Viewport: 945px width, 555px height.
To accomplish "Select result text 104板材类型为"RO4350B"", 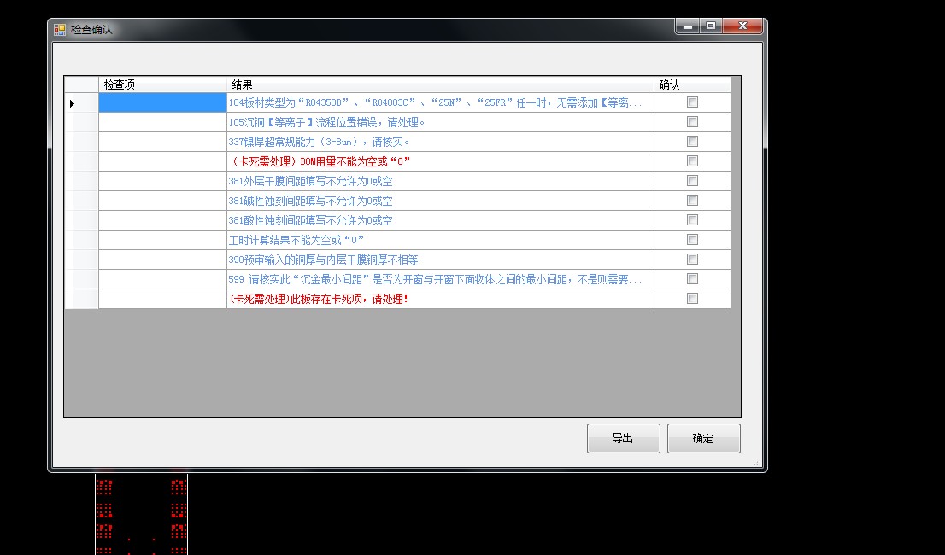I will coord(435,103).
